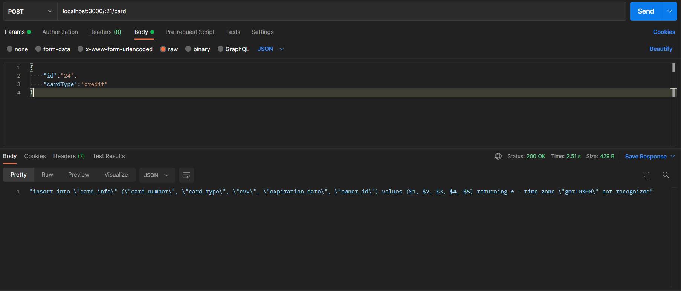Screen dimensions: 681x291
Task: Open the request Headers (8) tab
Action: [x=105, y=32]
